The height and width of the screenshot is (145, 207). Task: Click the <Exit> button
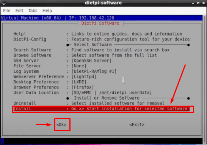click(137, 125)
